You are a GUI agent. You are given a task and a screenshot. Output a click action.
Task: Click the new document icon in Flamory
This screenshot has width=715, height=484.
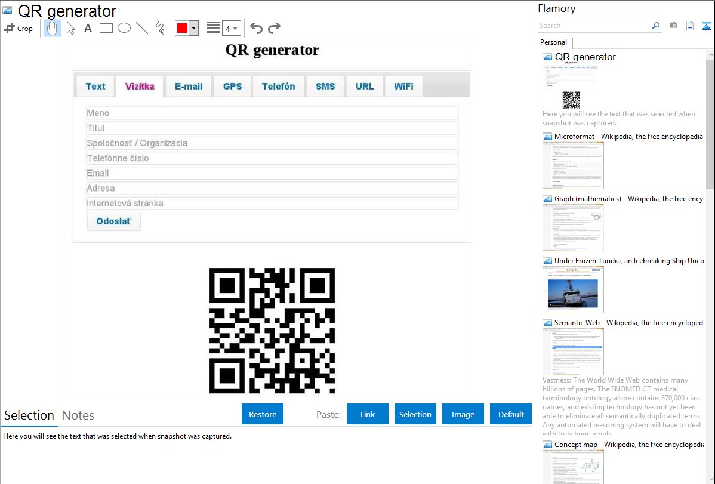pyautogui.click(x=690, y=26)
